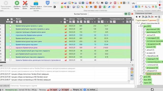The width and height of the screenshot is (163, 91).
Task: Click second plus icon in group management
Action: click(140, 17)
